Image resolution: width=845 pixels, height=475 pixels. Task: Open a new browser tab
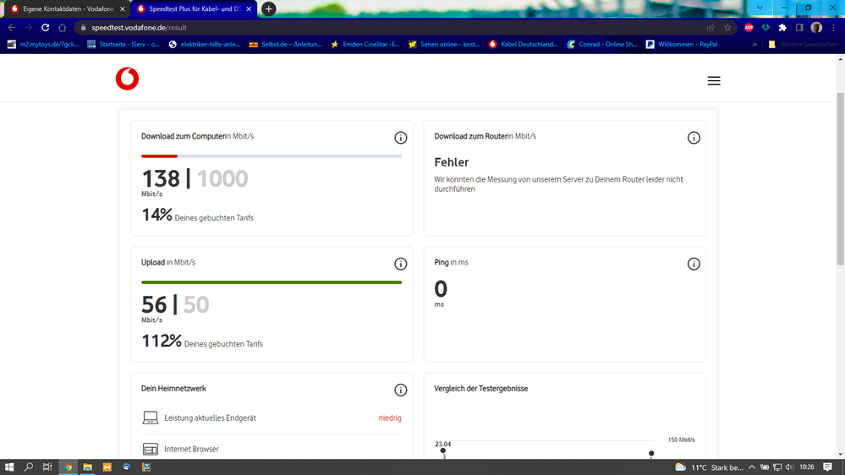coord(268,8)
